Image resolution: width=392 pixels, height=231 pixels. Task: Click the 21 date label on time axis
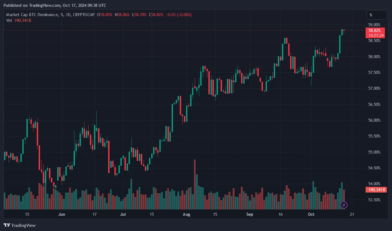[352, 214]
